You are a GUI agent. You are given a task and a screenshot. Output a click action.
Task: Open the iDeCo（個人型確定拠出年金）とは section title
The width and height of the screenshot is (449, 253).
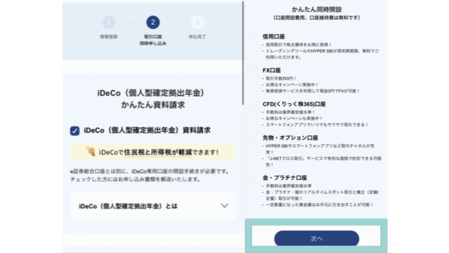click(128, 206)
